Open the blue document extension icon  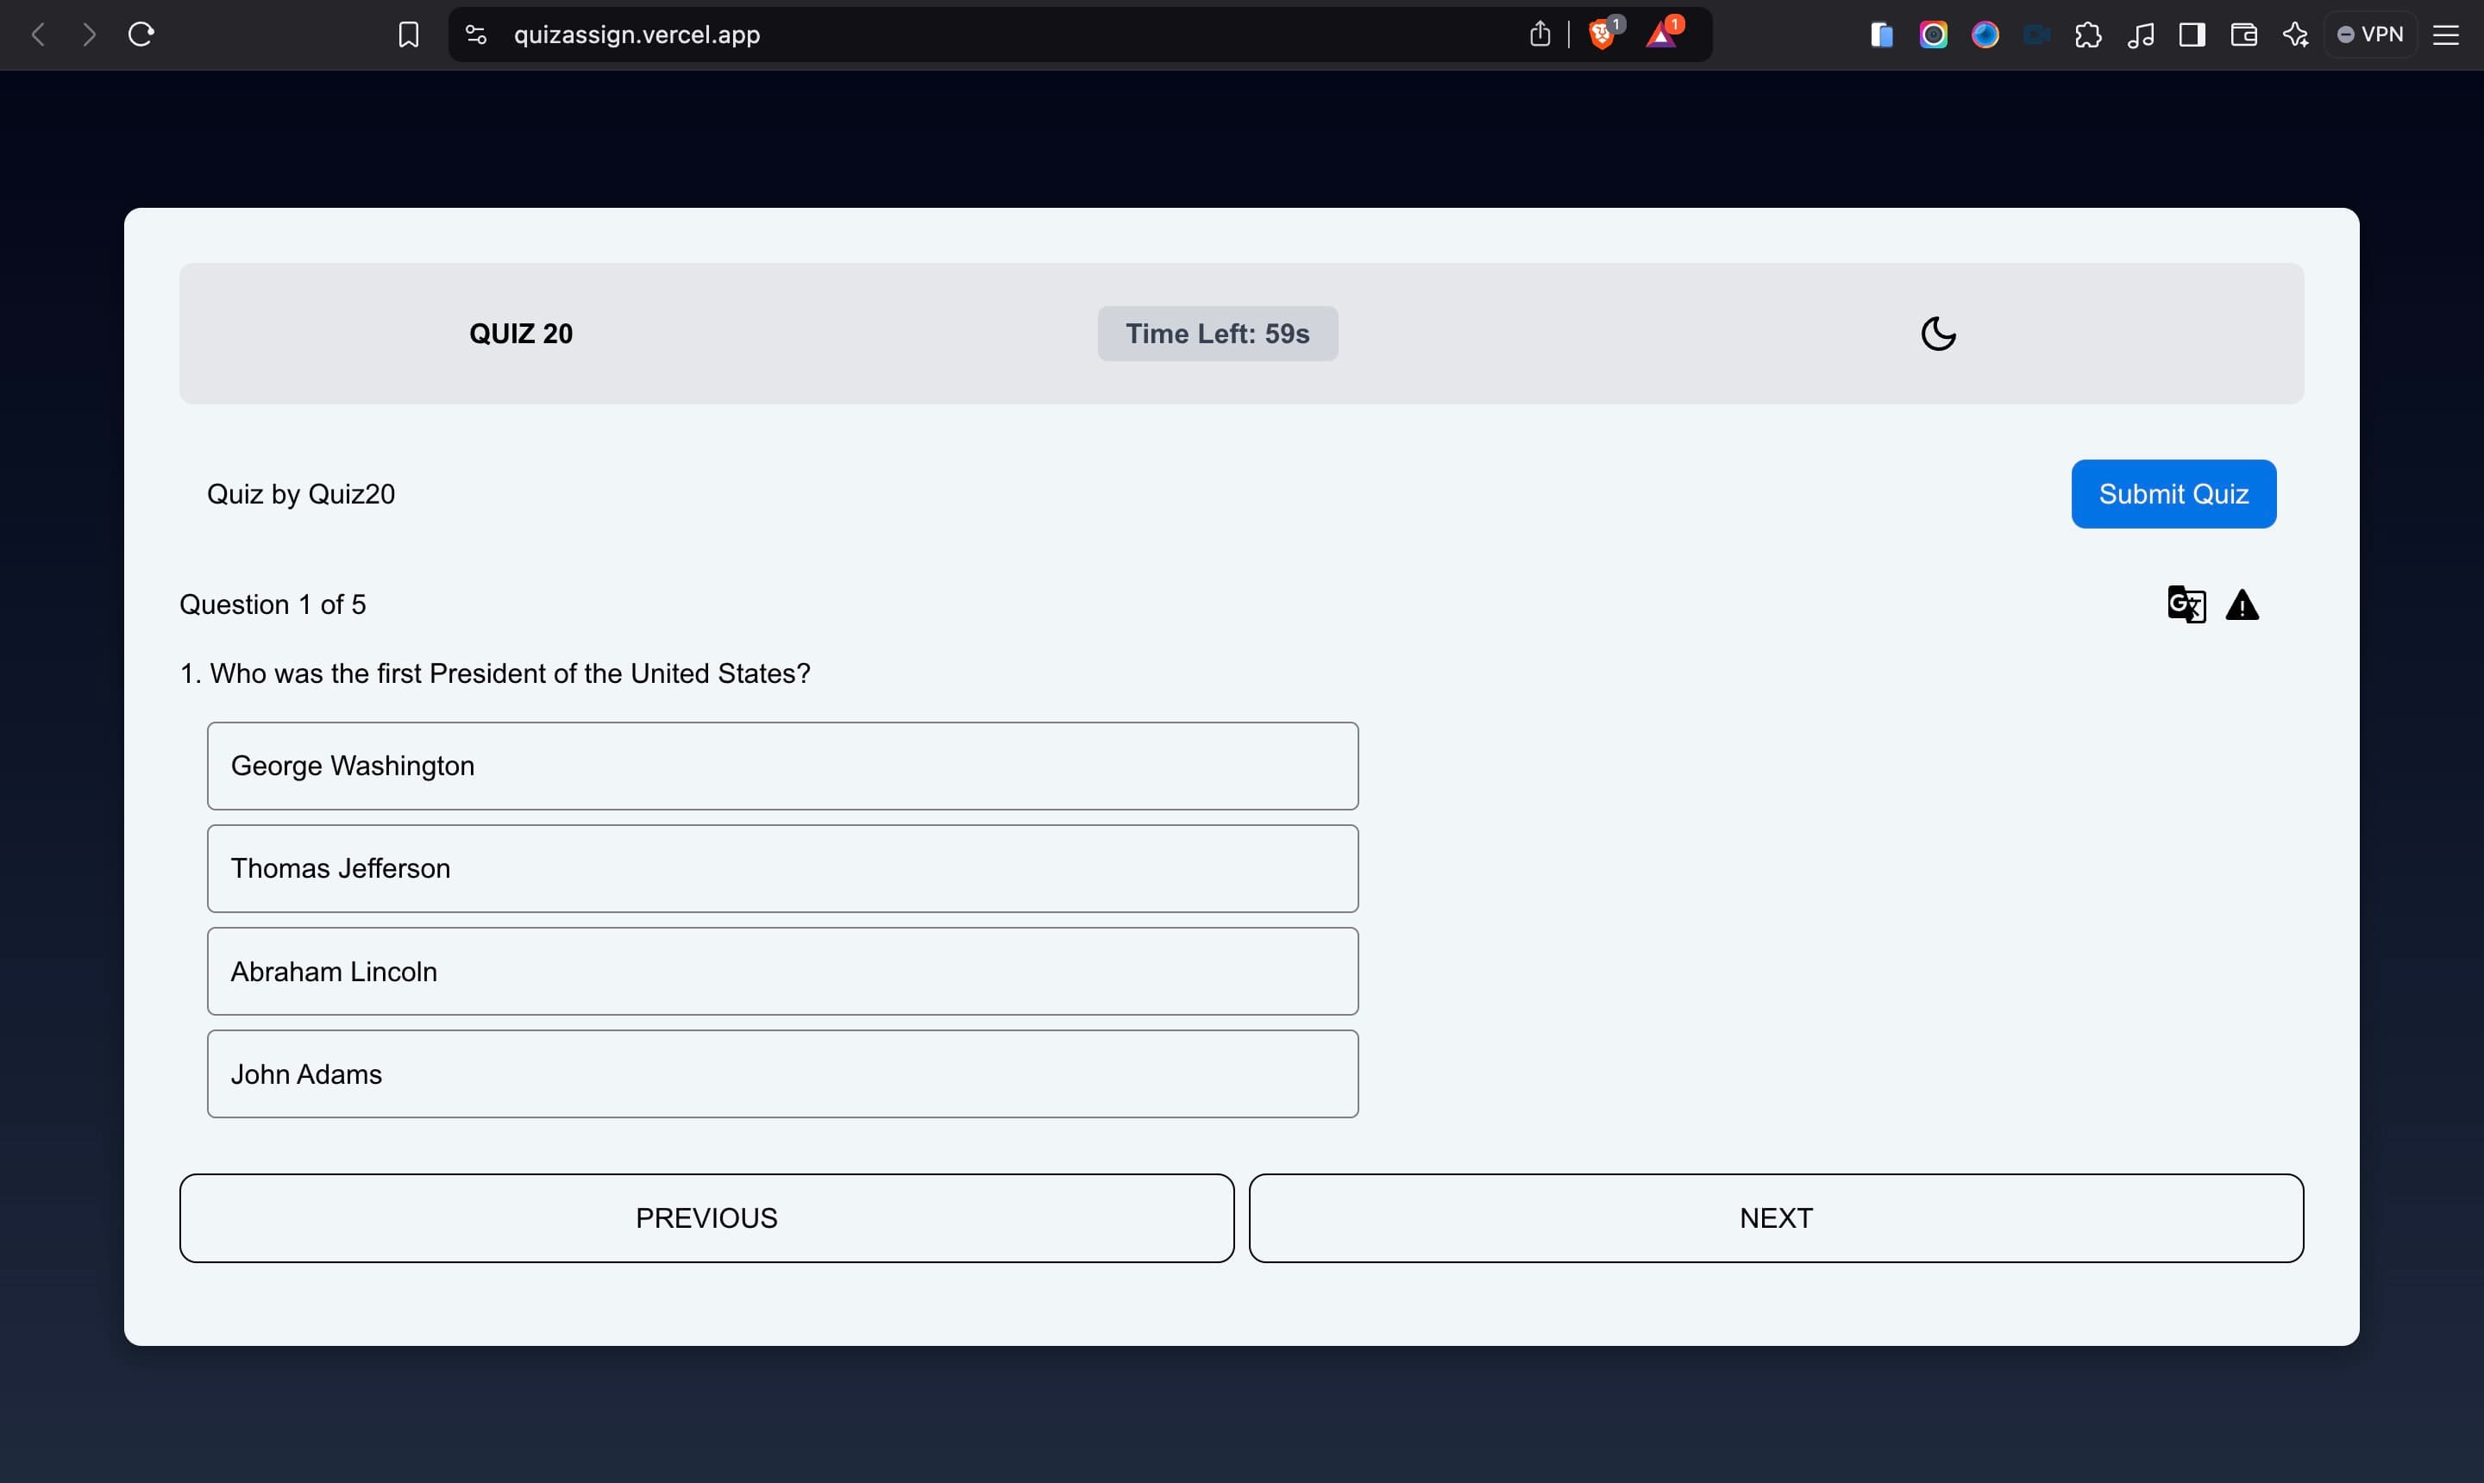point(1881,36)
